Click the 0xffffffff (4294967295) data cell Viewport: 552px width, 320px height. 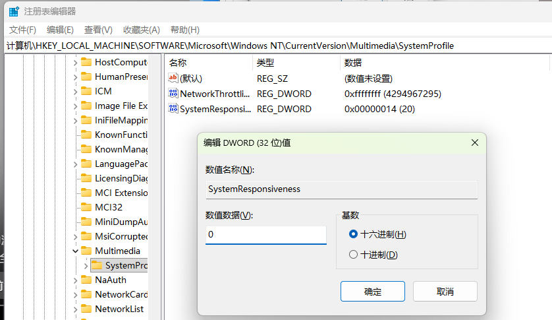tap(393, 94)
